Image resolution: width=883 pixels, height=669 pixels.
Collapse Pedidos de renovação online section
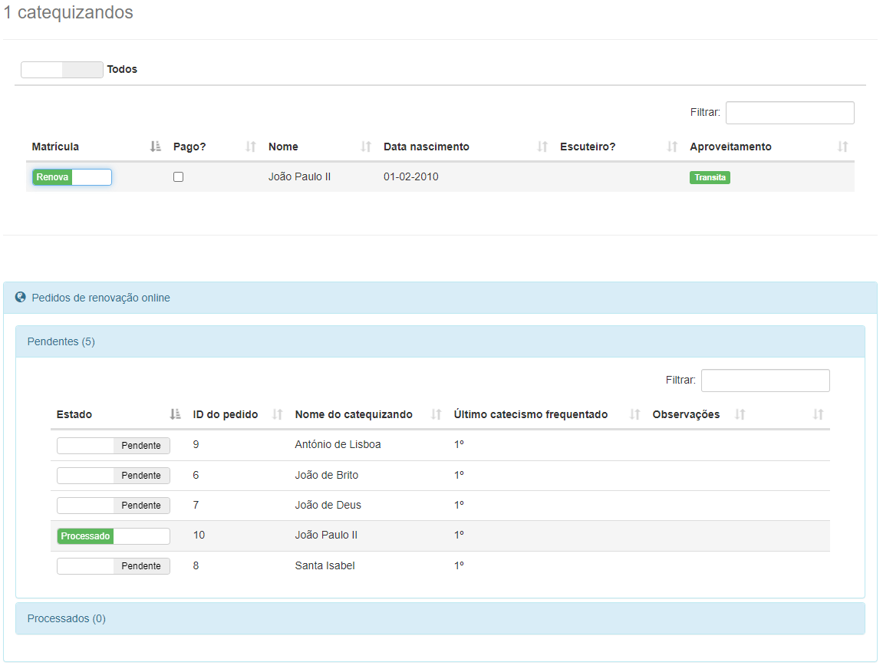click(100, 298)
